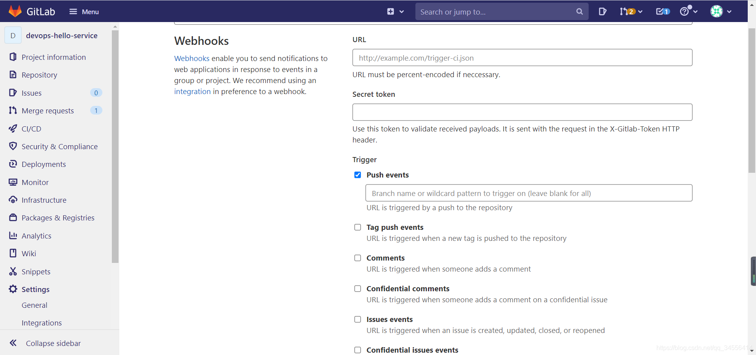
Task: Open the project Wiki
Action: pos(28,253)
